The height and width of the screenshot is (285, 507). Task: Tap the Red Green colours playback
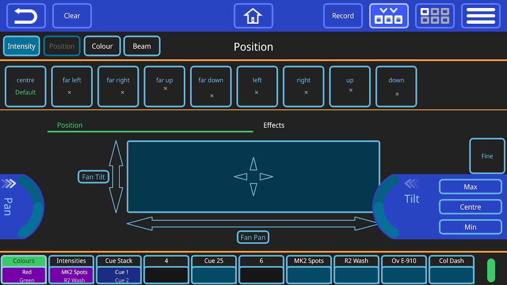click(24, 275)
